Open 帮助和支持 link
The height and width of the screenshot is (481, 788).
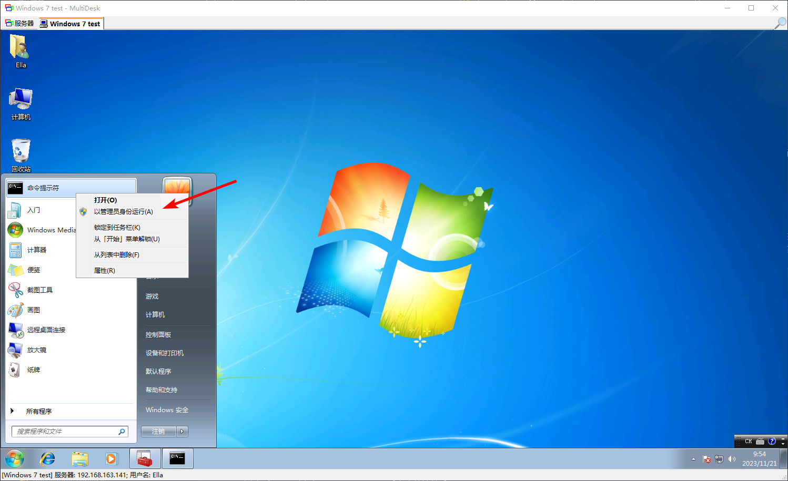176,390
